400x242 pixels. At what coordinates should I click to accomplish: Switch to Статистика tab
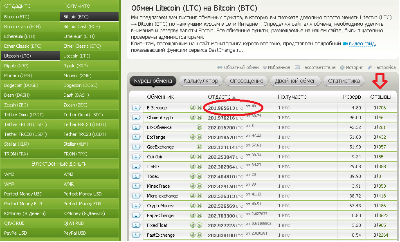344,81
